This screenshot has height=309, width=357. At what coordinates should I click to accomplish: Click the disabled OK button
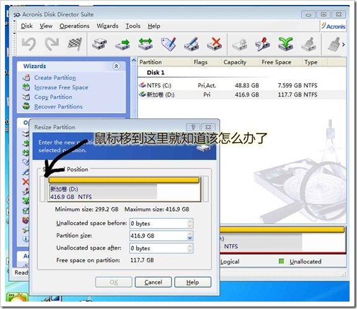point(114,282)
